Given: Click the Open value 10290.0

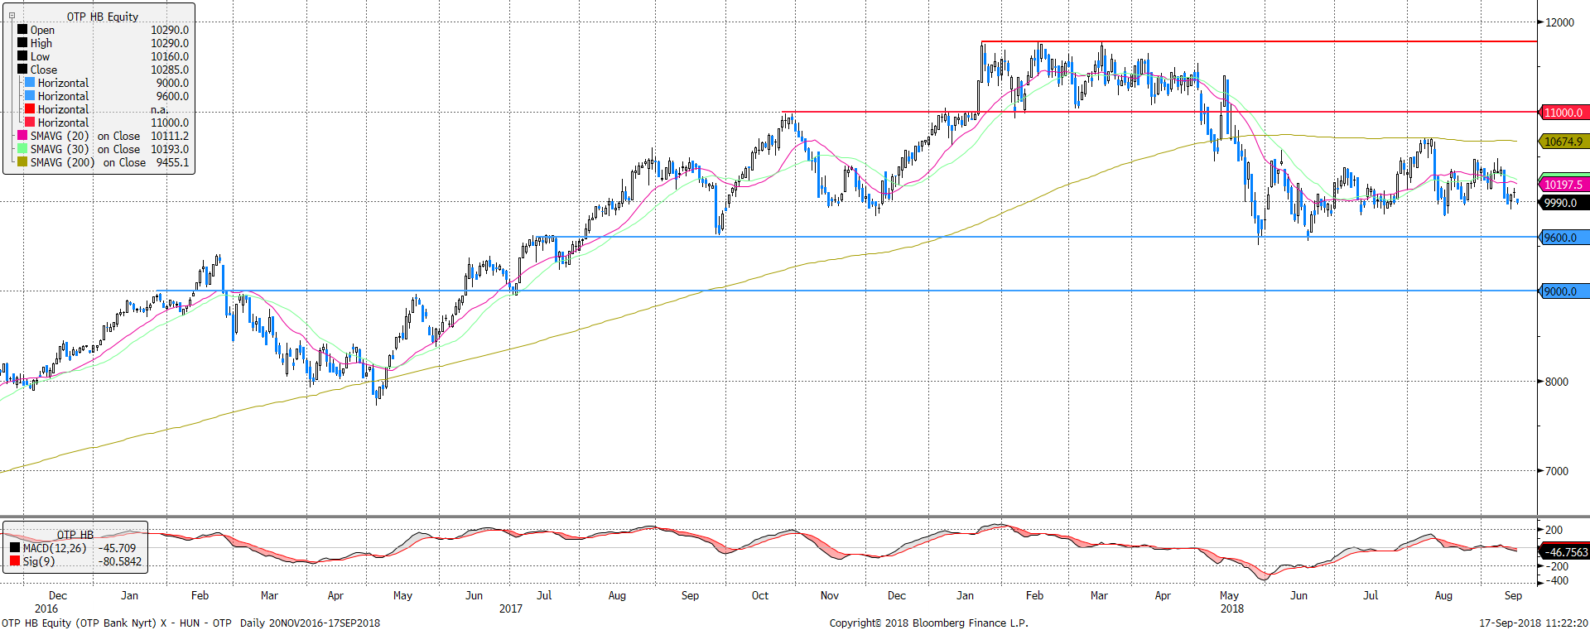Looking at the screenshot, I should coord(170,30).
